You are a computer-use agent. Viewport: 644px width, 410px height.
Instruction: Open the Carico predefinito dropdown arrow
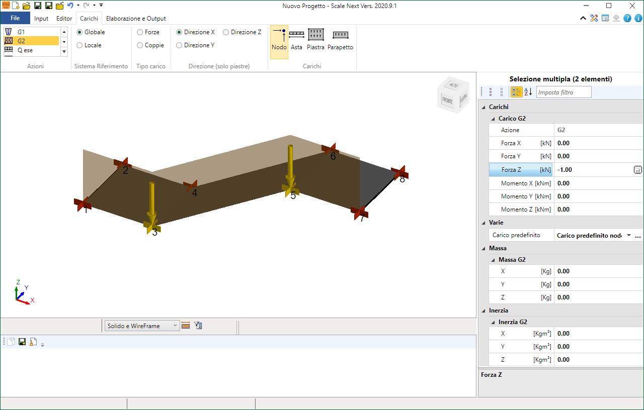[x=628, y=236]
